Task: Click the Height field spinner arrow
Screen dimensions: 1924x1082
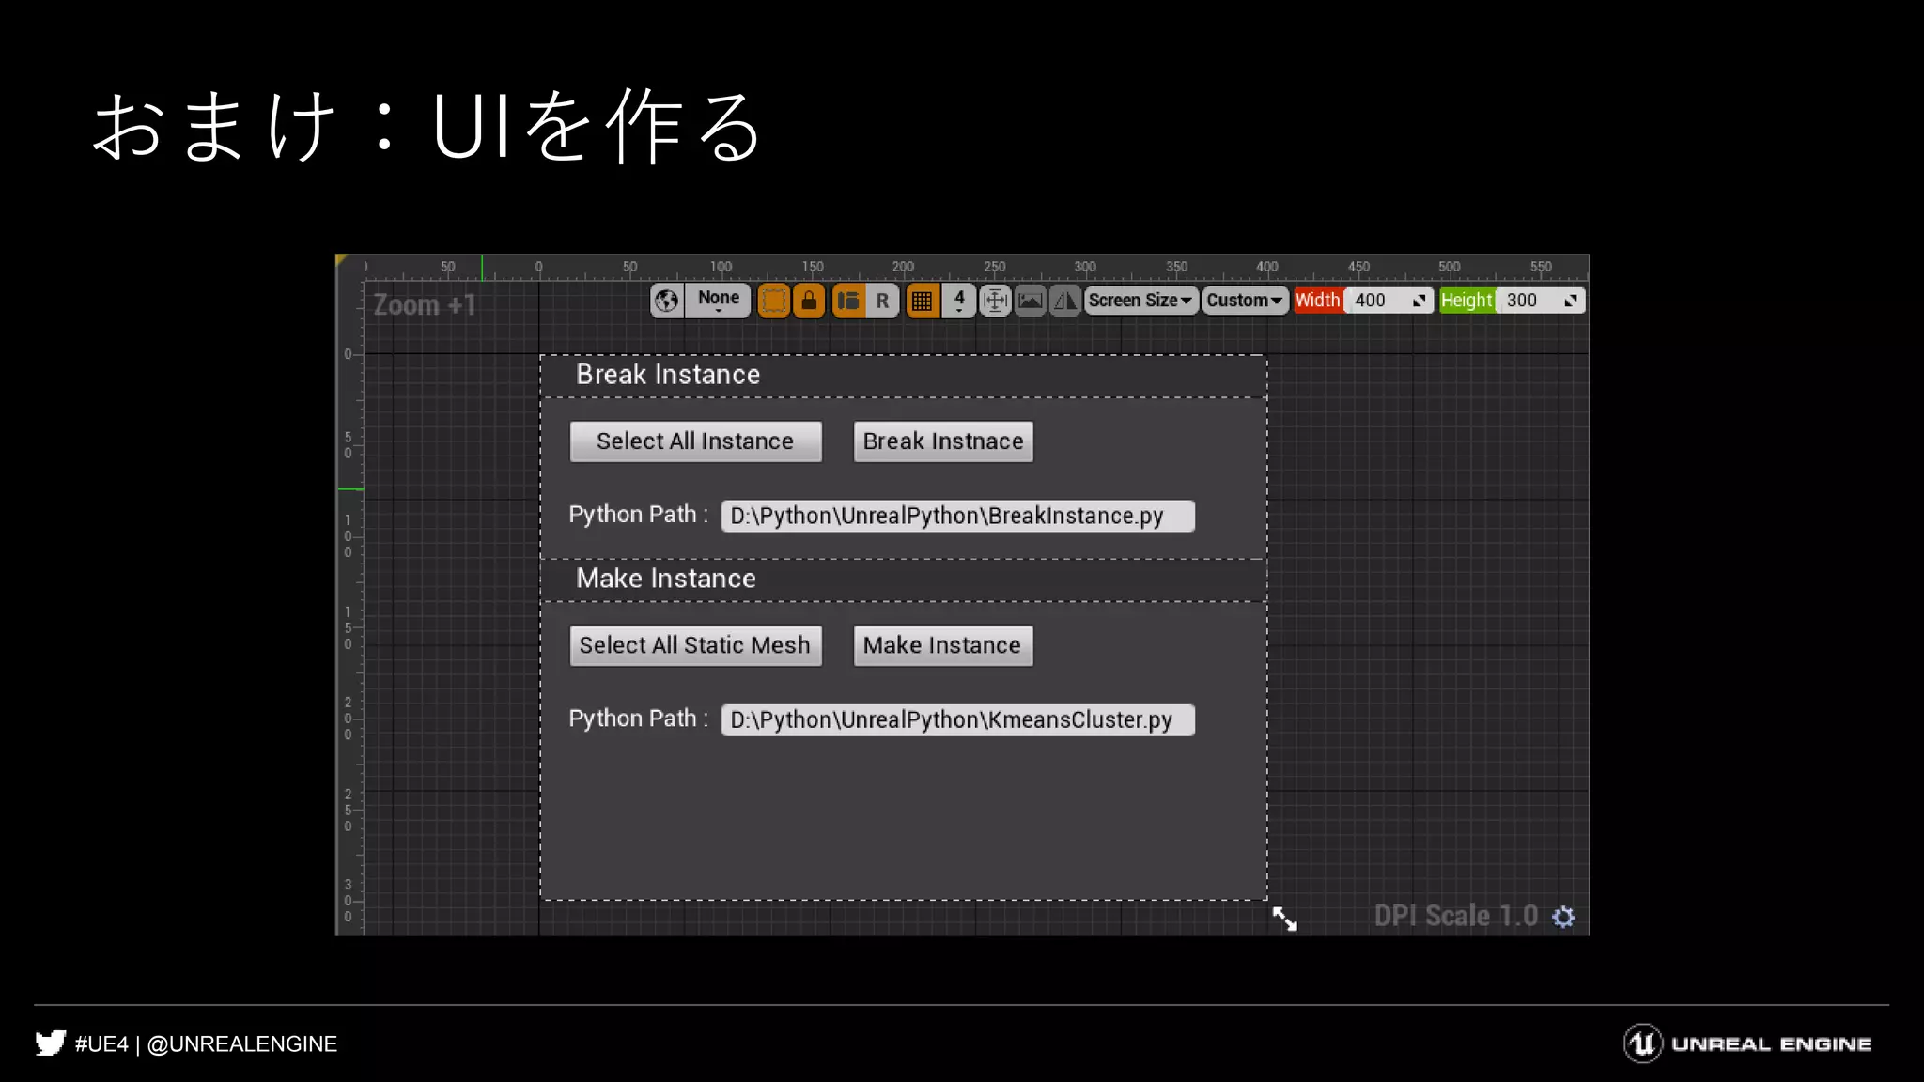Action: [x=1571, y=301]
